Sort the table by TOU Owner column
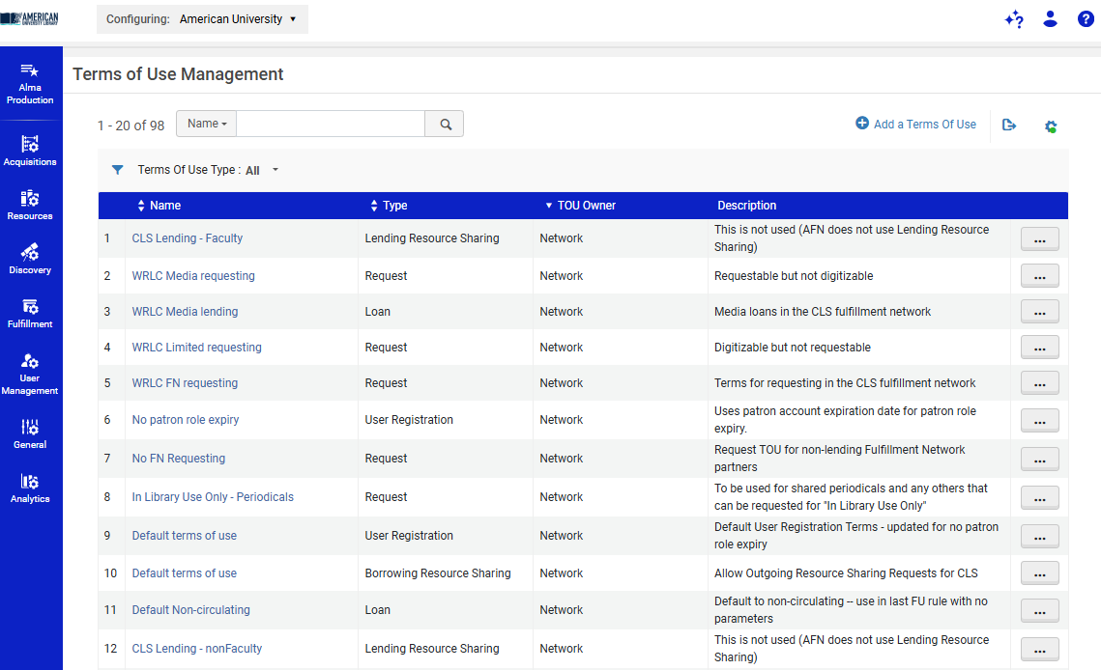Viewport: 1101px width, 670px height. pyautogui.click(x=580, y=206)
